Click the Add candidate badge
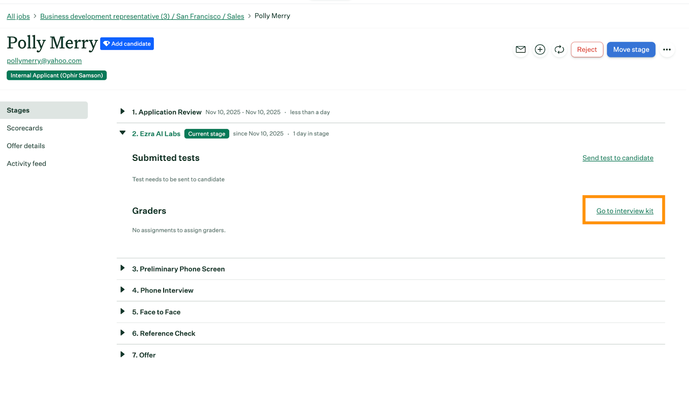689x400 pixels. pos(127,44)
